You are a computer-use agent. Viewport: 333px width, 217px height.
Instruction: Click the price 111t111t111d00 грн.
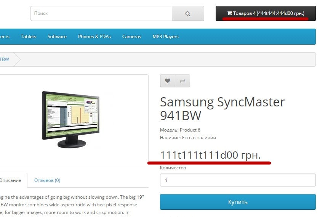(210, 155)
